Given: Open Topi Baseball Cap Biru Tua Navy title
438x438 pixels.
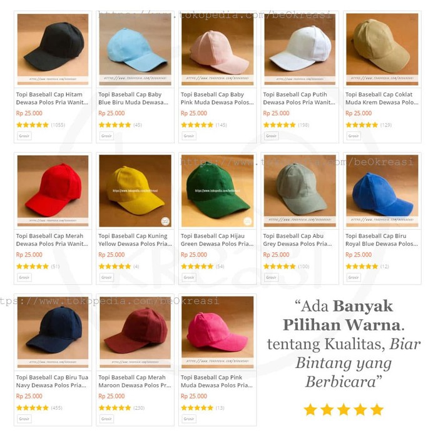Looking at the screenshot, I should [52, 381].
